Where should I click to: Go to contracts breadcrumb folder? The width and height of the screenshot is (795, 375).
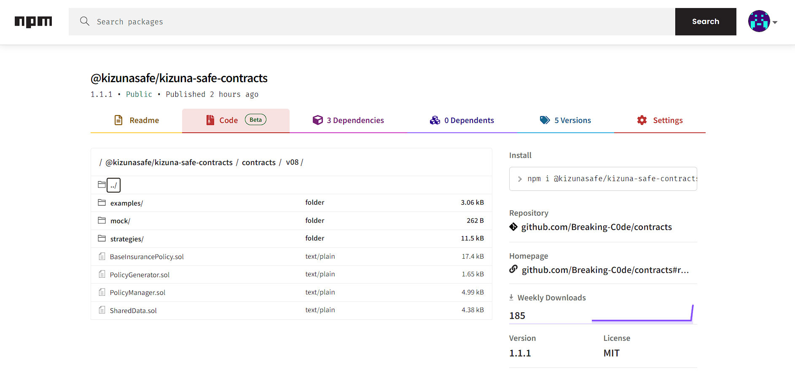click(259, 162)
